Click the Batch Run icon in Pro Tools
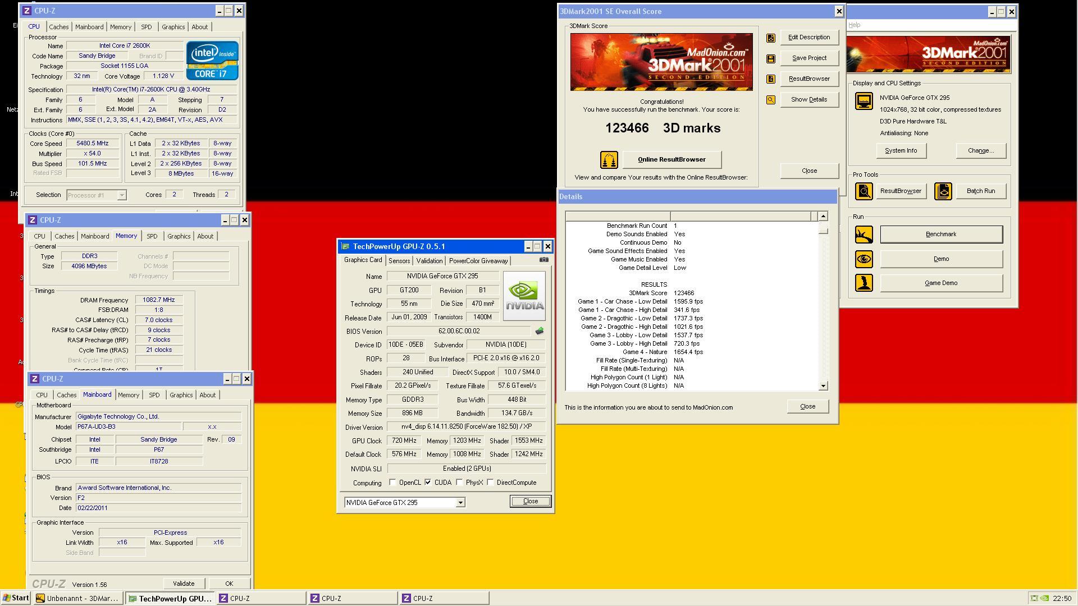 tap(943, 191)
